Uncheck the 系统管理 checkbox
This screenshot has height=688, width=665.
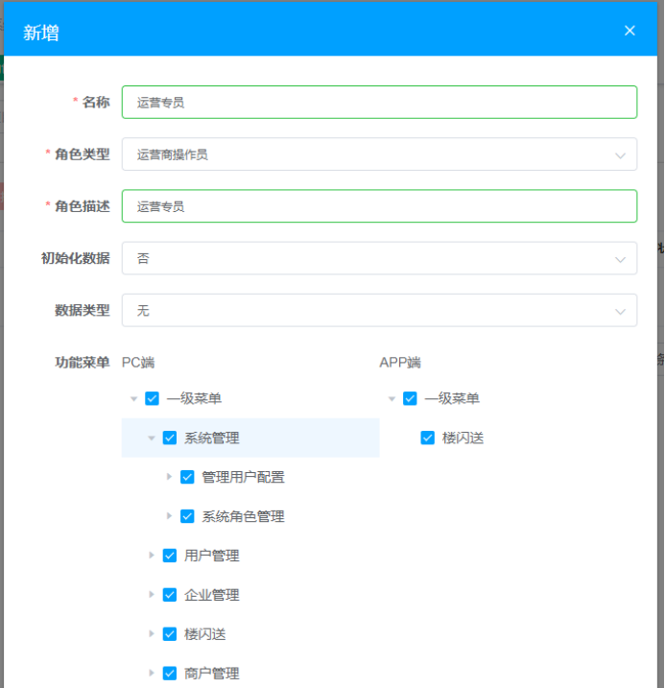coord(170,438)
